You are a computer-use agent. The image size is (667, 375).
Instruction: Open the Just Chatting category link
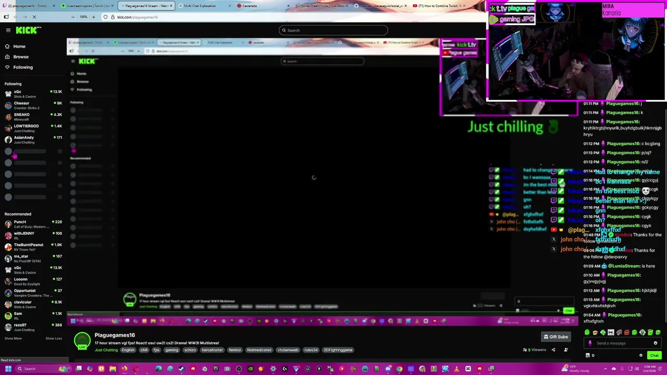106,350
